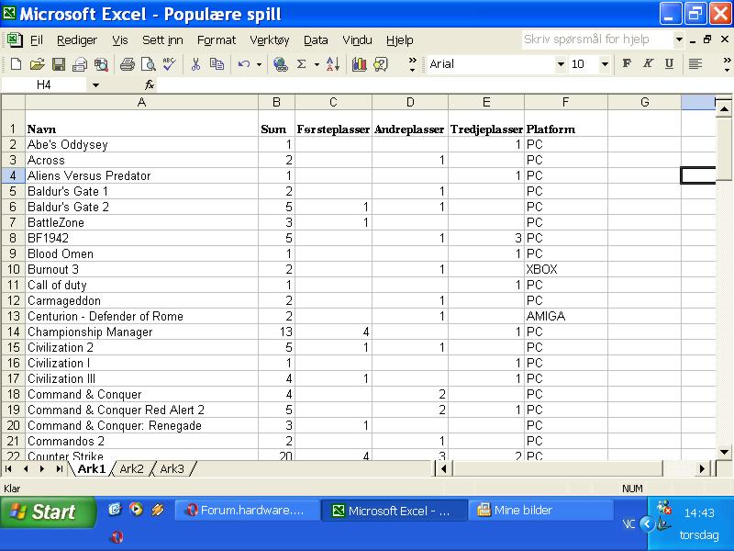Screen dimensions: 734x551
Task: Copy selection with the Copy icon
Action: (x=217, y=64)
